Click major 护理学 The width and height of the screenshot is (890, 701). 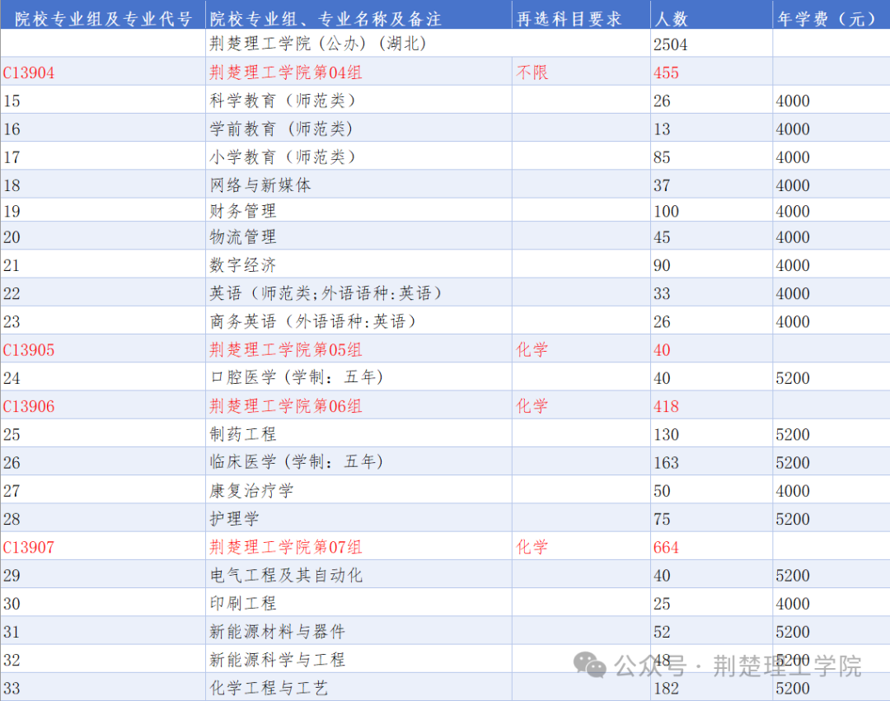point(234,518)
